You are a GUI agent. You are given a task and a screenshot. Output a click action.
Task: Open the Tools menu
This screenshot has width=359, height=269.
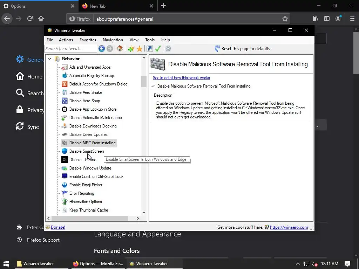point(150,40)
